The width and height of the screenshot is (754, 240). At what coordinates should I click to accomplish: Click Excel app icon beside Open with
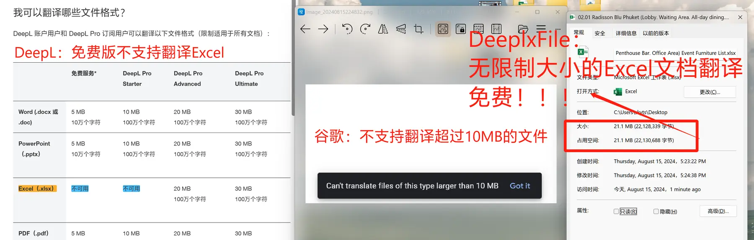coord(618,92)
